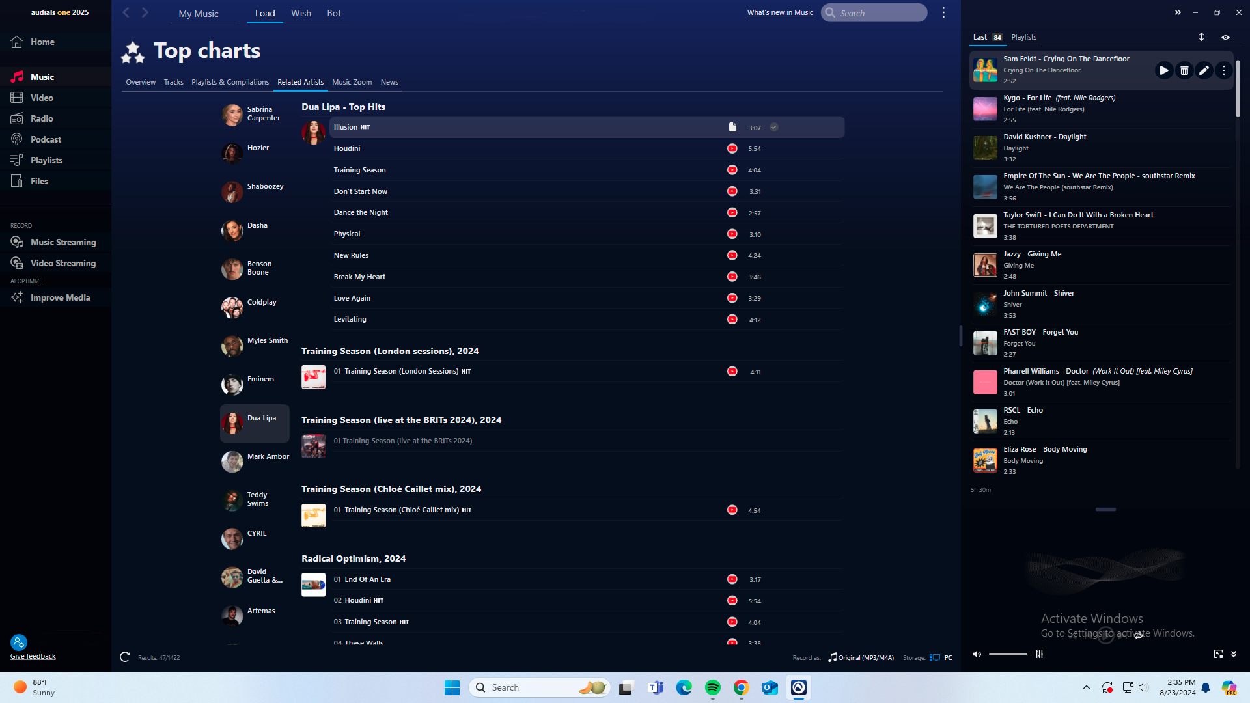Collapse the right side panel with double arrows
Viewport: 1250px width, 703px height.
click(x=1178, y=12)
